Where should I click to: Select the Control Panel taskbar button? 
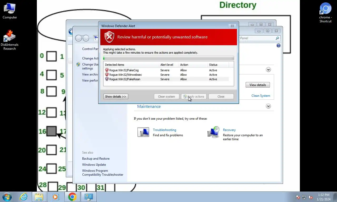(x=88, y=197)
